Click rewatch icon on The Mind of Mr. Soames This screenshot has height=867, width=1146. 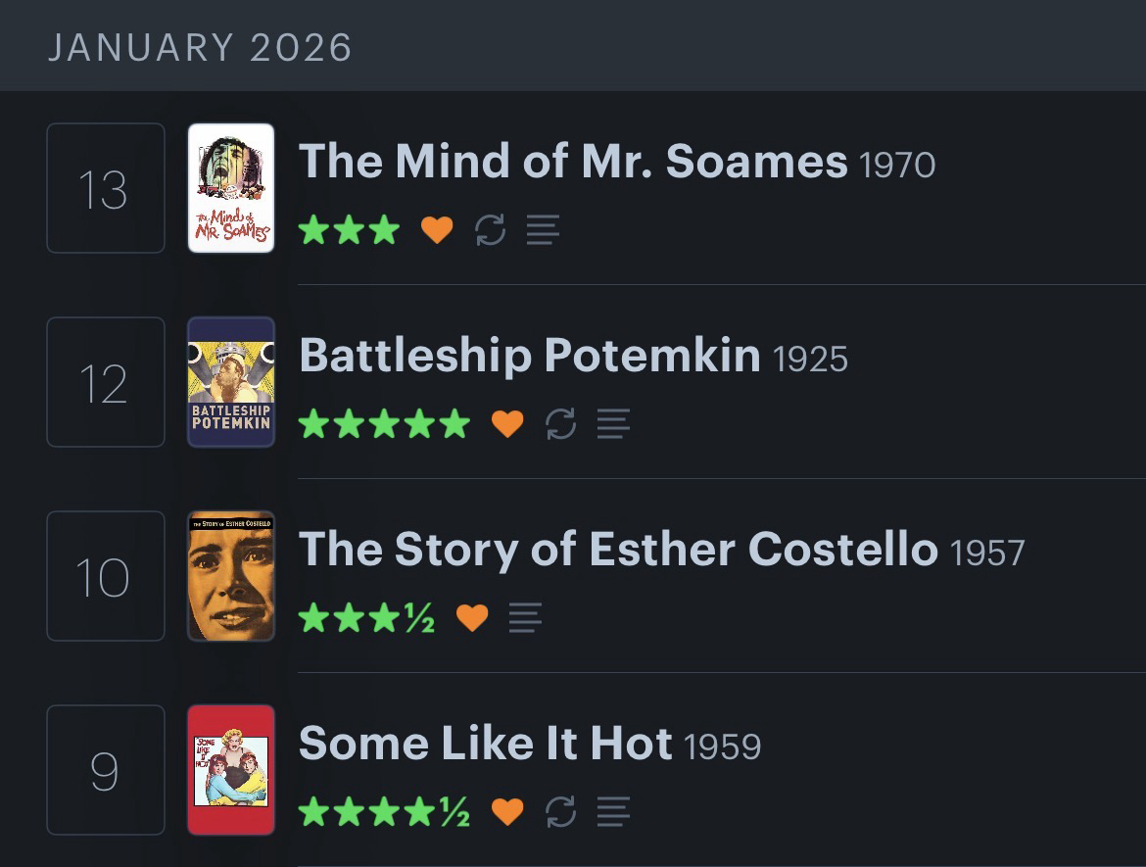pyautogui.click(x=490, y=230)
